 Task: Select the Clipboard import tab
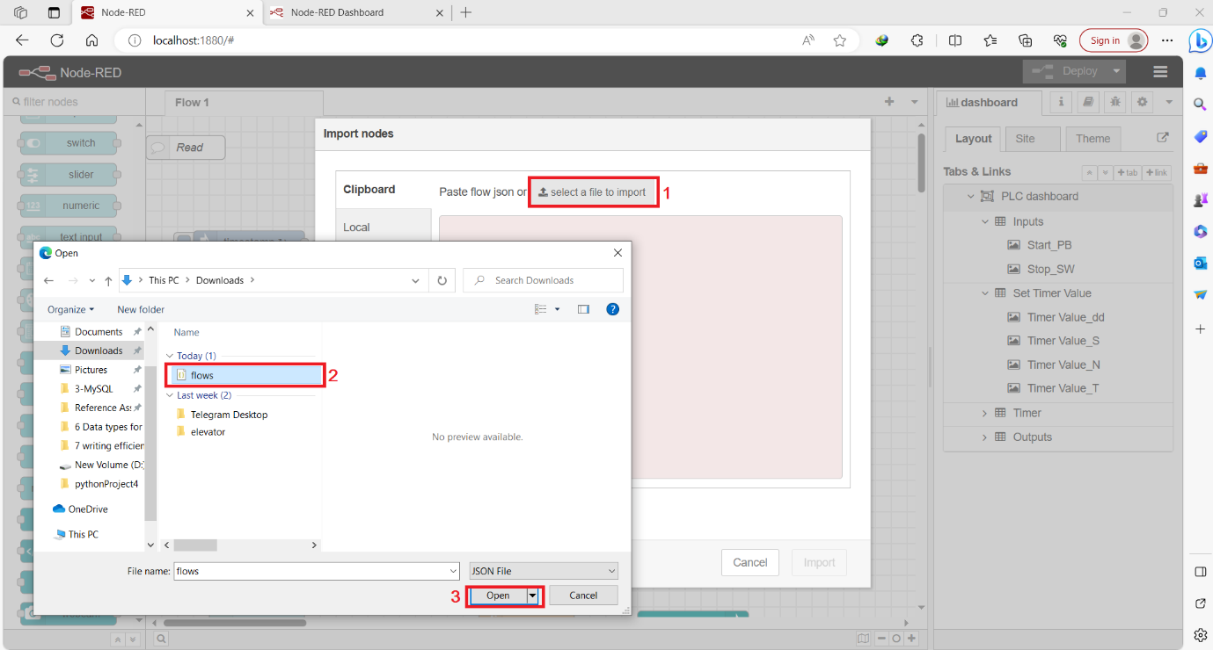(x=384, y=190)
